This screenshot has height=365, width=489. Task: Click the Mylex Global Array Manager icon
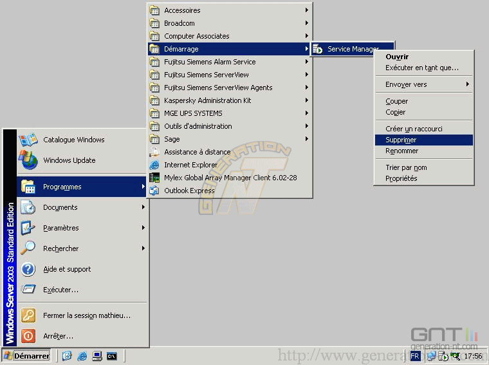point(154,178)
